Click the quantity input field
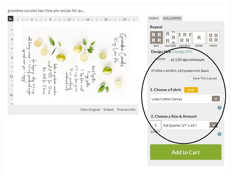This screenshot has height=174, width=231. pyautogui.click(x=156, y=125)
